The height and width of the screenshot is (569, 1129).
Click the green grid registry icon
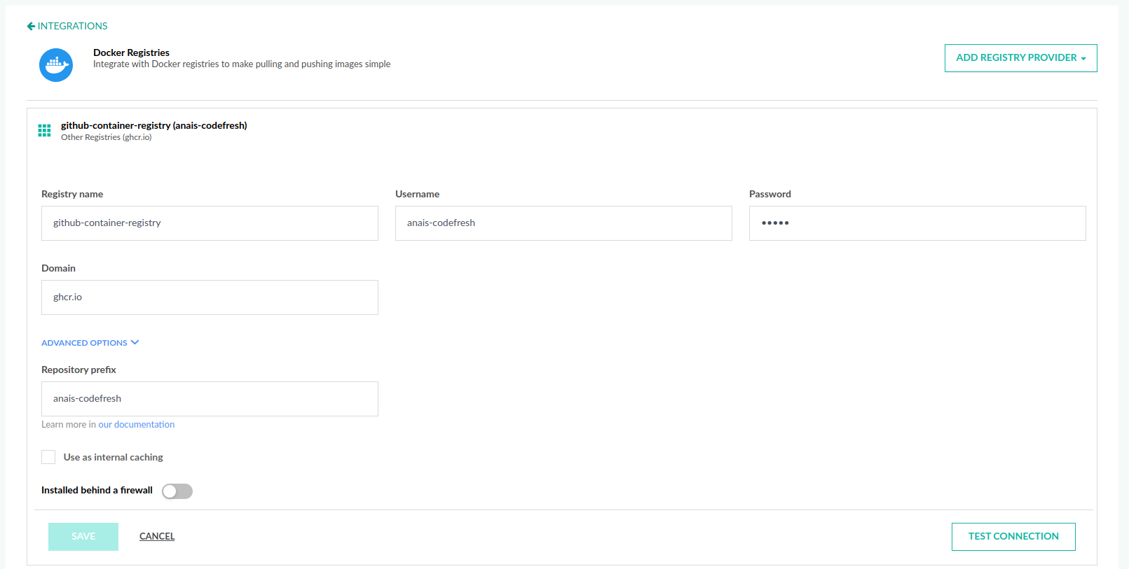pos(44,130)
